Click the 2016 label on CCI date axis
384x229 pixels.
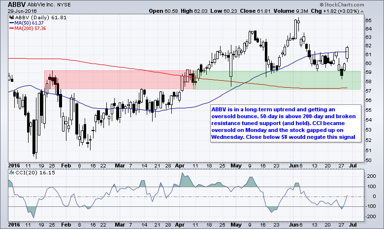[x=14, y=225]
